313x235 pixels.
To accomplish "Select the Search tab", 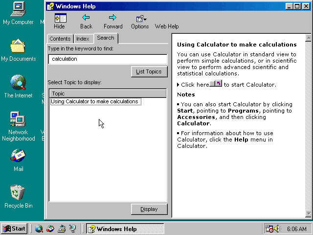I will pyautogui.click(x=106, y=38).
